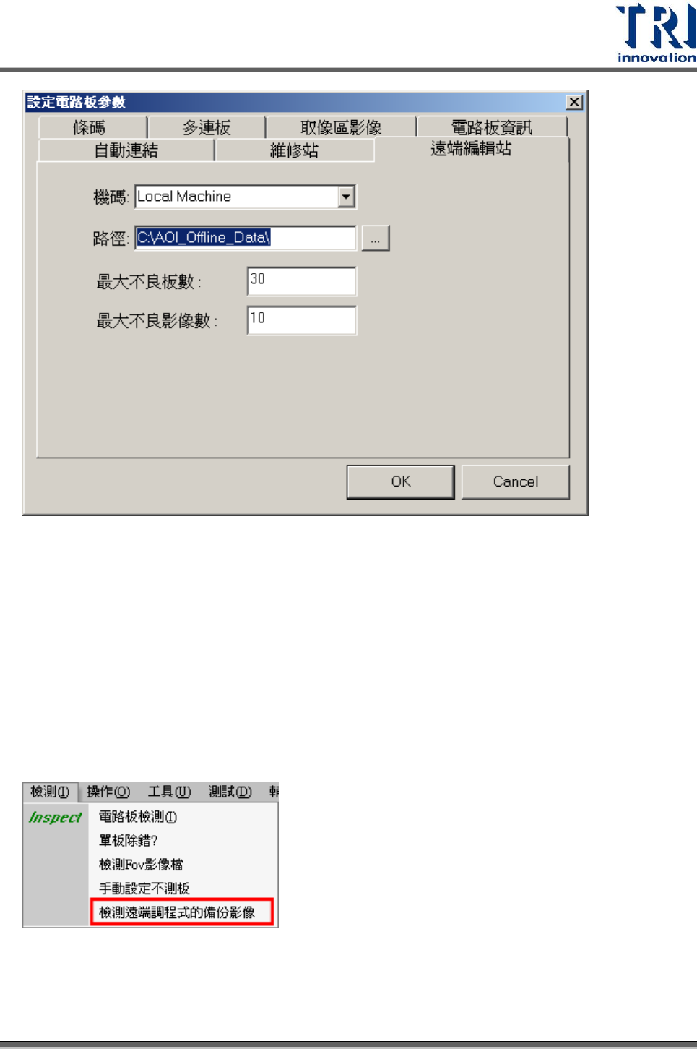Click the 最大不良板數 input field
The width and height of the screenshot is (697, 1049).
point(302,281)
